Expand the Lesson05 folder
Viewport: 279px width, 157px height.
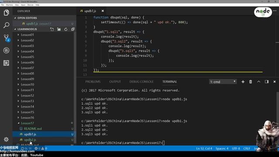44,57
